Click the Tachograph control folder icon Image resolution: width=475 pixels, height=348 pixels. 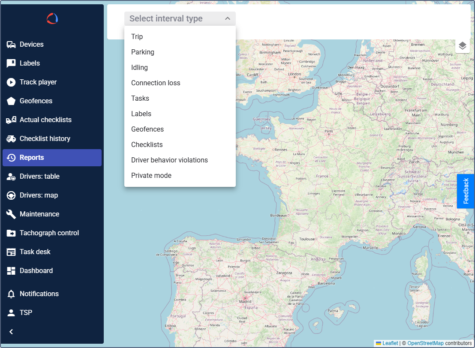11,233
